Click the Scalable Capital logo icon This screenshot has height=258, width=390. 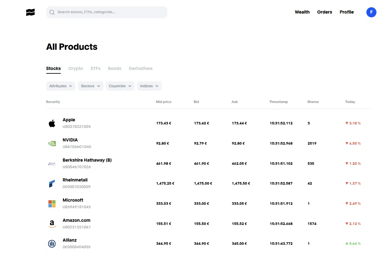[31, 12]
